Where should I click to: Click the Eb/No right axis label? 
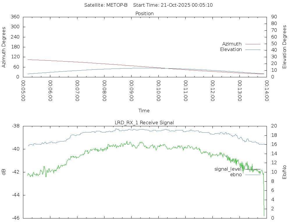tap(285, 172)
